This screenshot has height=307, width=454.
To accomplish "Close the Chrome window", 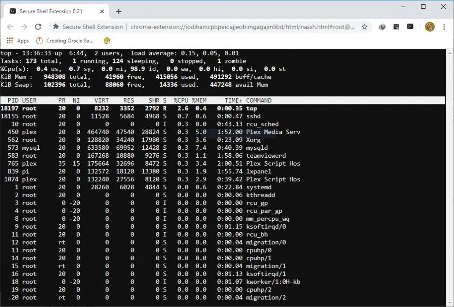I will pyautogui.click(x=443, y=7).
